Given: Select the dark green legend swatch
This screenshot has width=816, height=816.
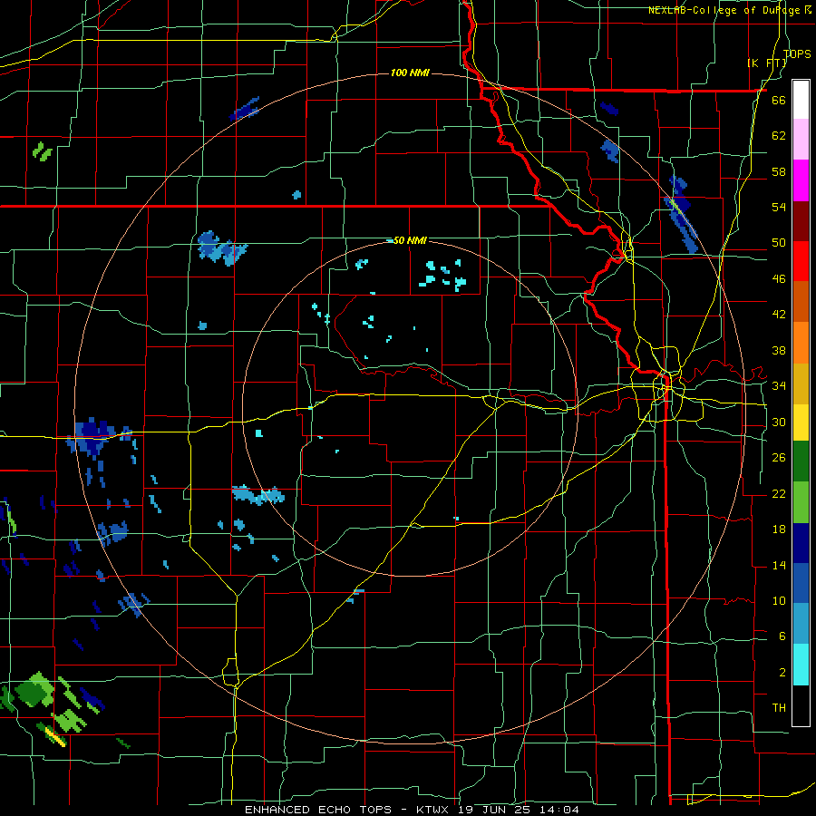Looking at the screenshot, I should coord(801,461).
